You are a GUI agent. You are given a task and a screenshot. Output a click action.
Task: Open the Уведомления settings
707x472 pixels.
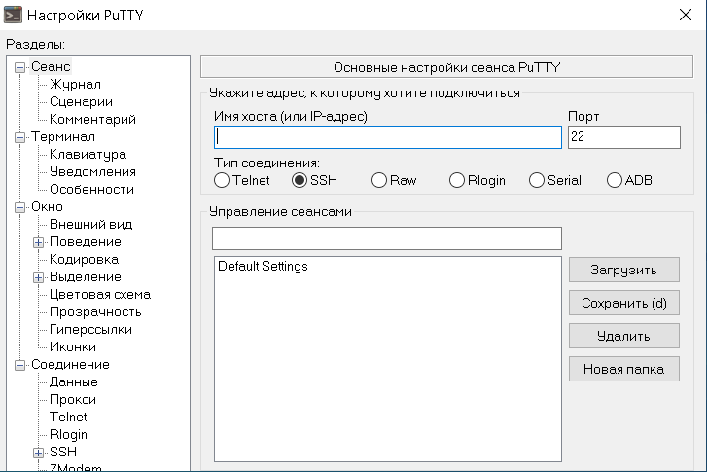(x=93, y=172)
